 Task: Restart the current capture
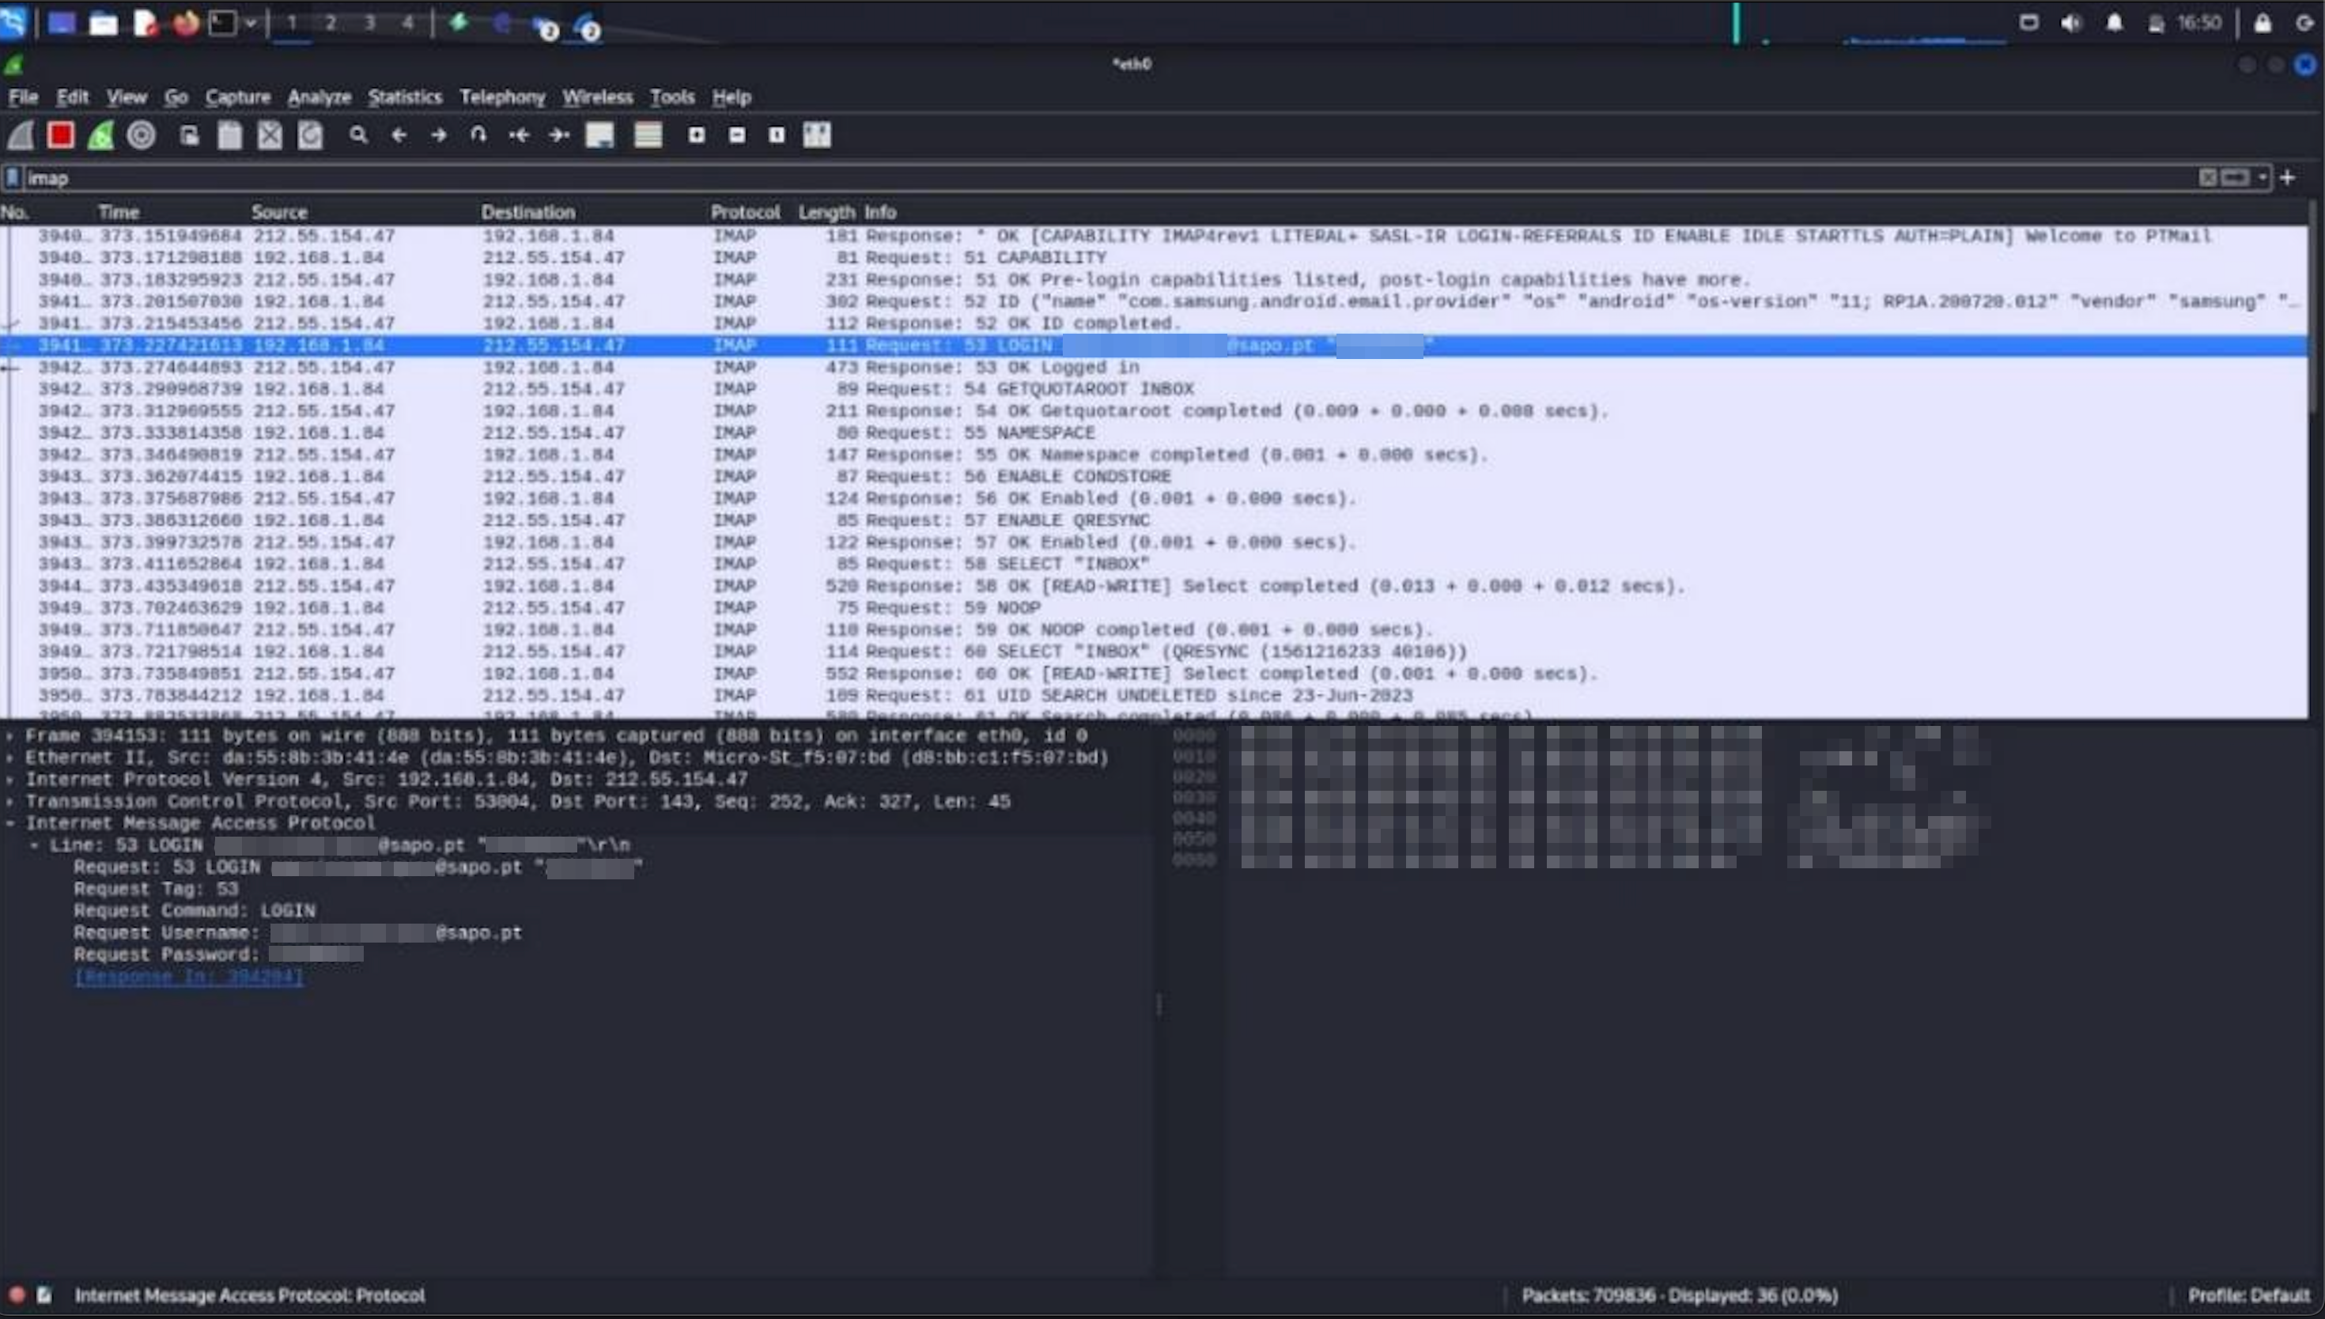click(100, 134)
